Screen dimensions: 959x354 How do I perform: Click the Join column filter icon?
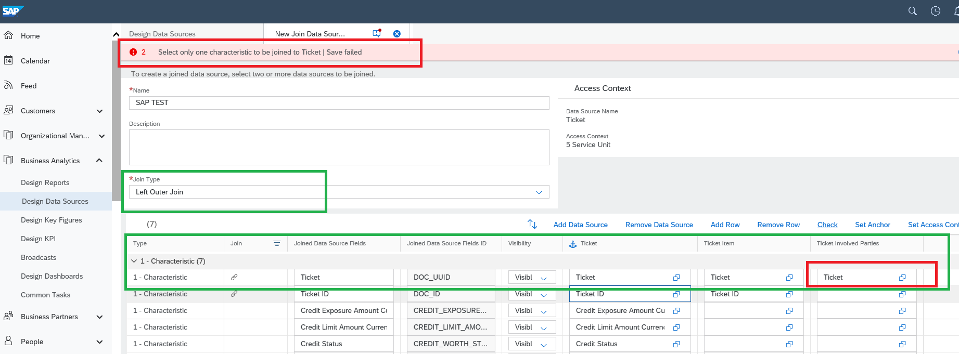pyautogui.click(x=277, y=243)
